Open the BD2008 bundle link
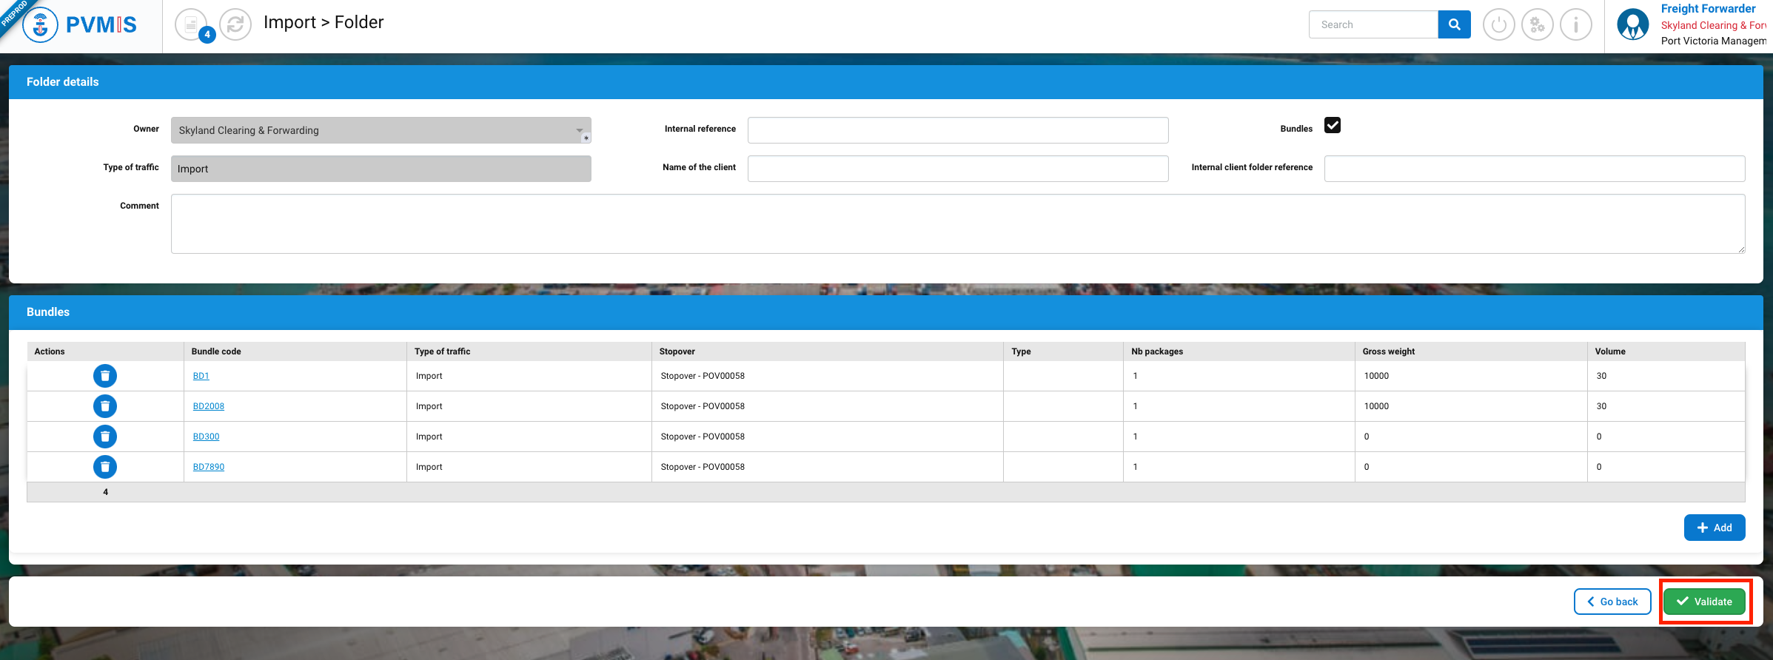Viewport: 1773px width, 660px height. pos(209,406)
